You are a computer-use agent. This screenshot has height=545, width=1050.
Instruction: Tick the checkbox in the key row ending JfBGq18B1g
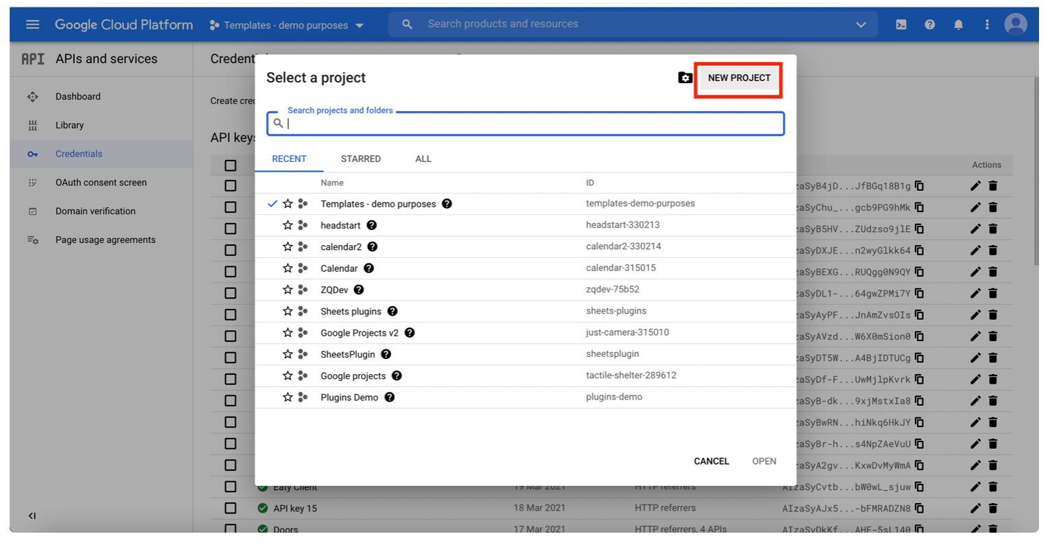click(x=231, y=186)
